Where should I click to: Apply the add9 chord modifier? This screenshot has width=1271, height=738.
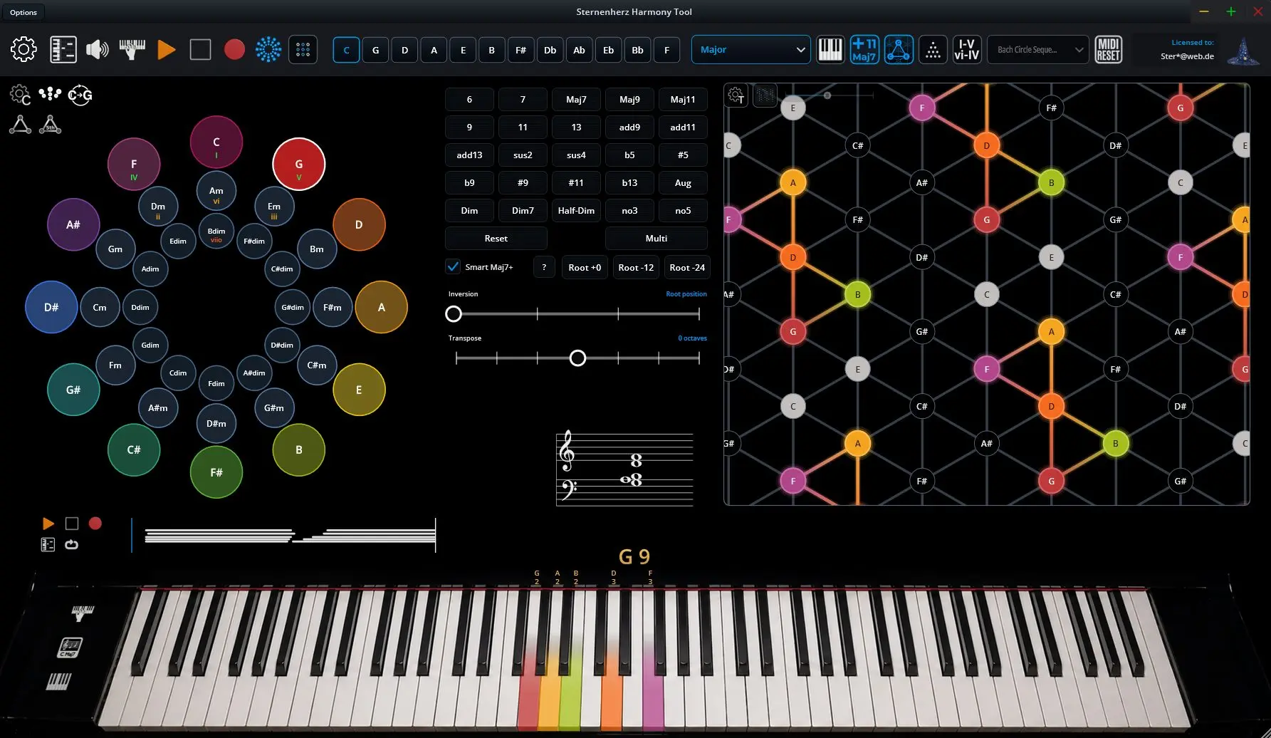(x=629, y=127)
